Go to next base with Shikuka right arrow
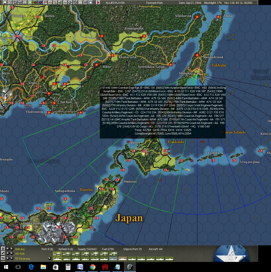 (x=12, y=249)
